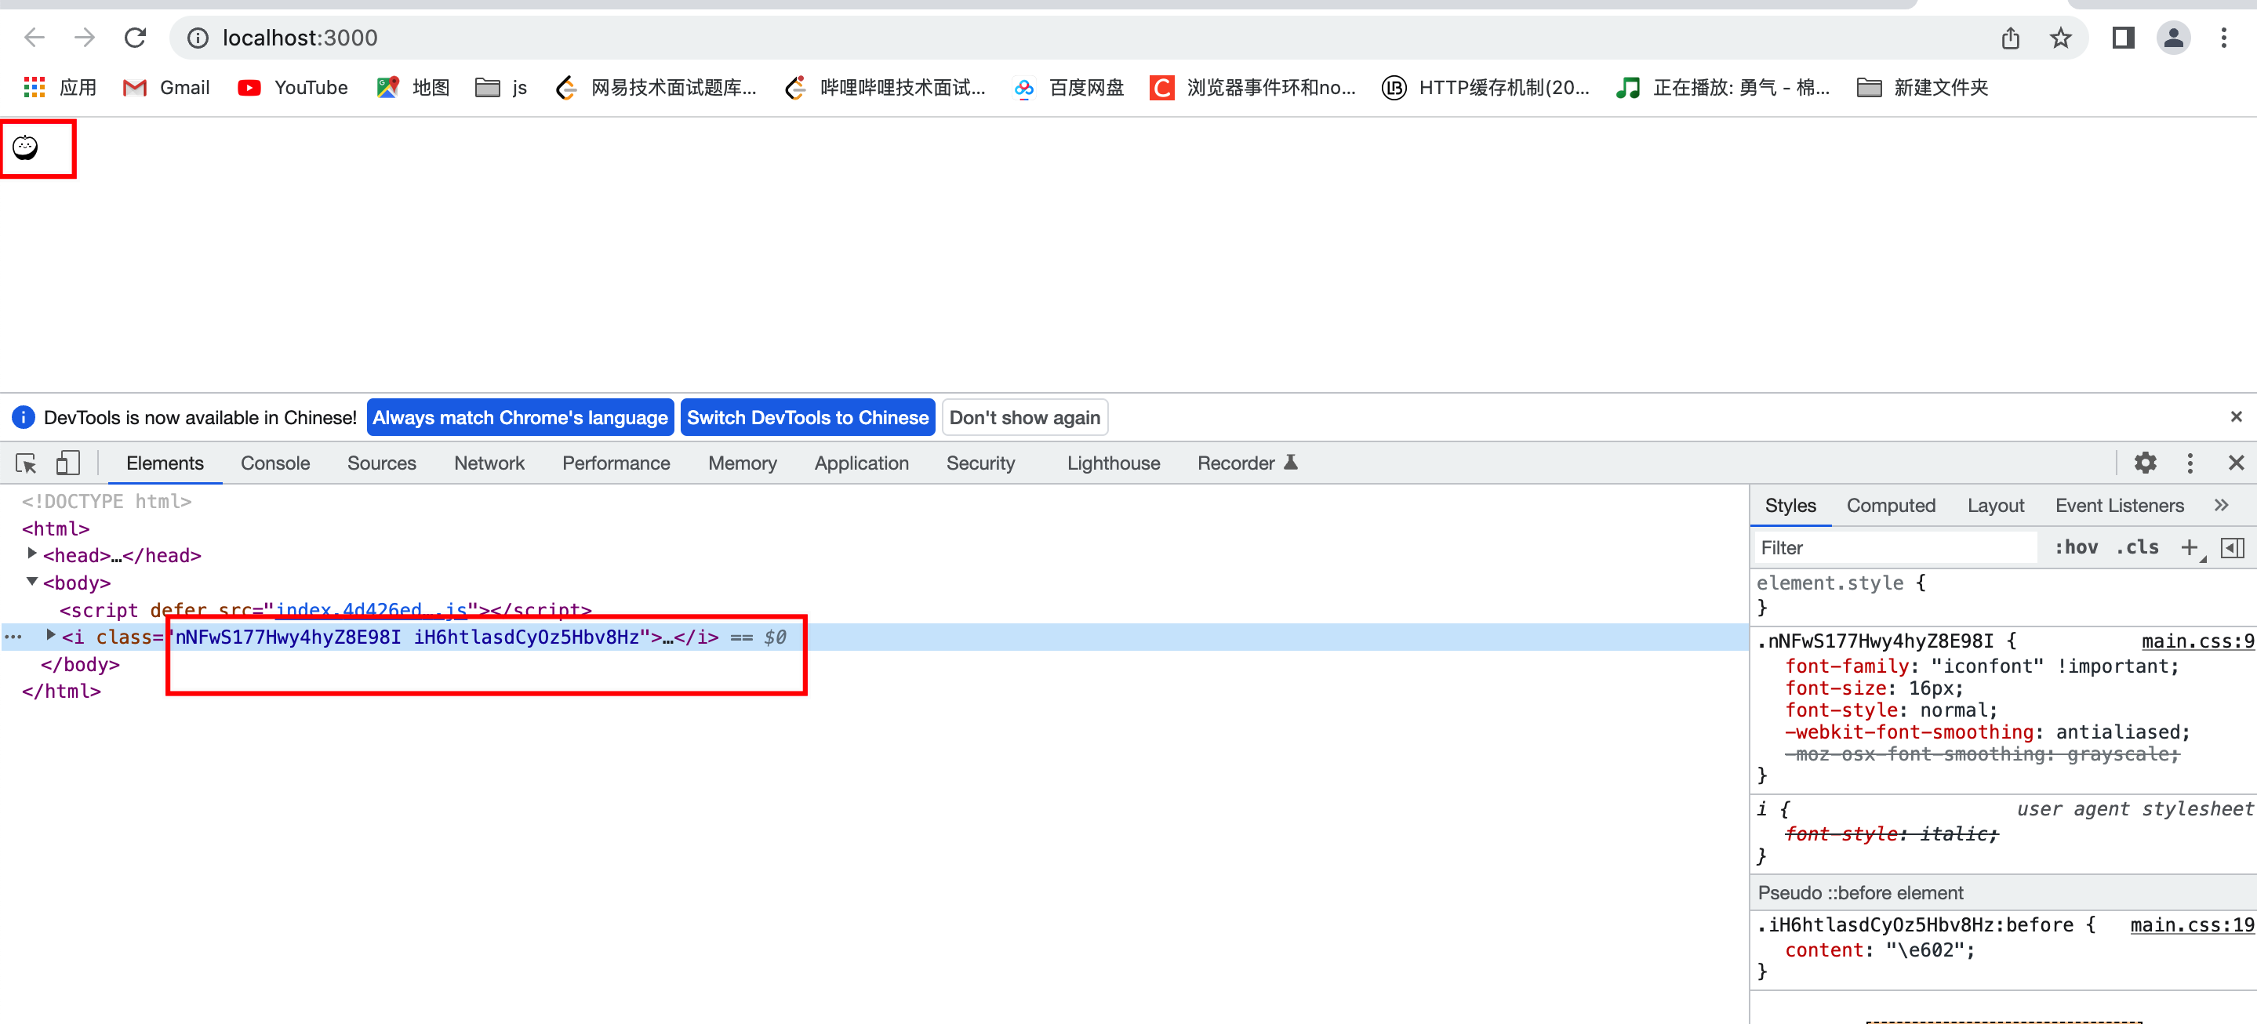Open the main.css:19 source link
2257x1024 pixels.
tap(2191, 924)
